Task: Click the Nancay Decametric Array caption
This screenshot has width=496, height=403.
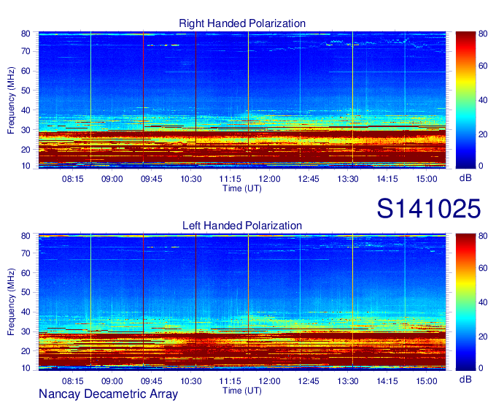Action: coord(108,394)
